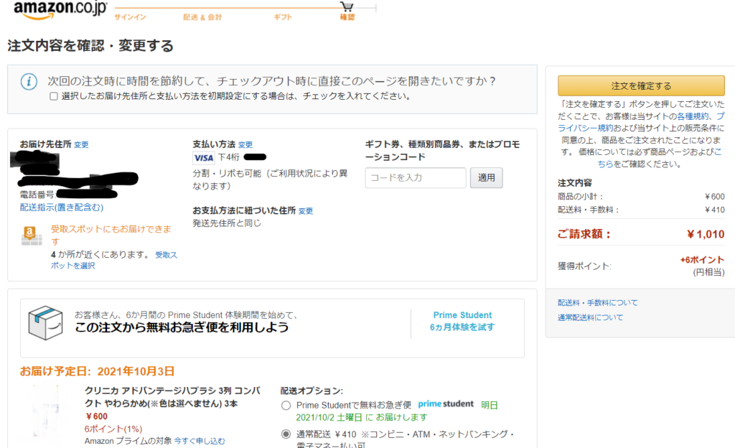The image size is (735, 448).
Task: Click the Prime Student delivery box icon
Action: pos(45,323)
